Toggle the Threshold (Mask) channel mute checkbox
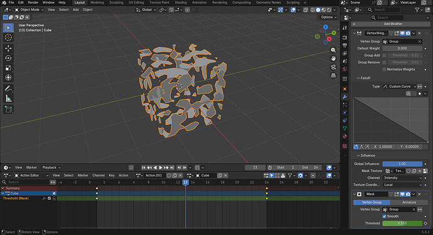The width and height of the screenshot is (433, 235). (49, 198)
